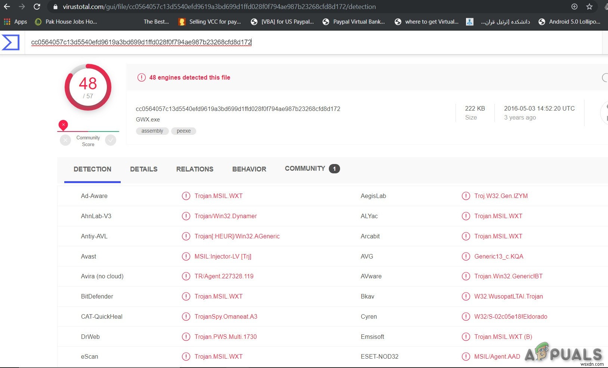Vote the file as malicious
608x368 pixels.
coord(65,140)
